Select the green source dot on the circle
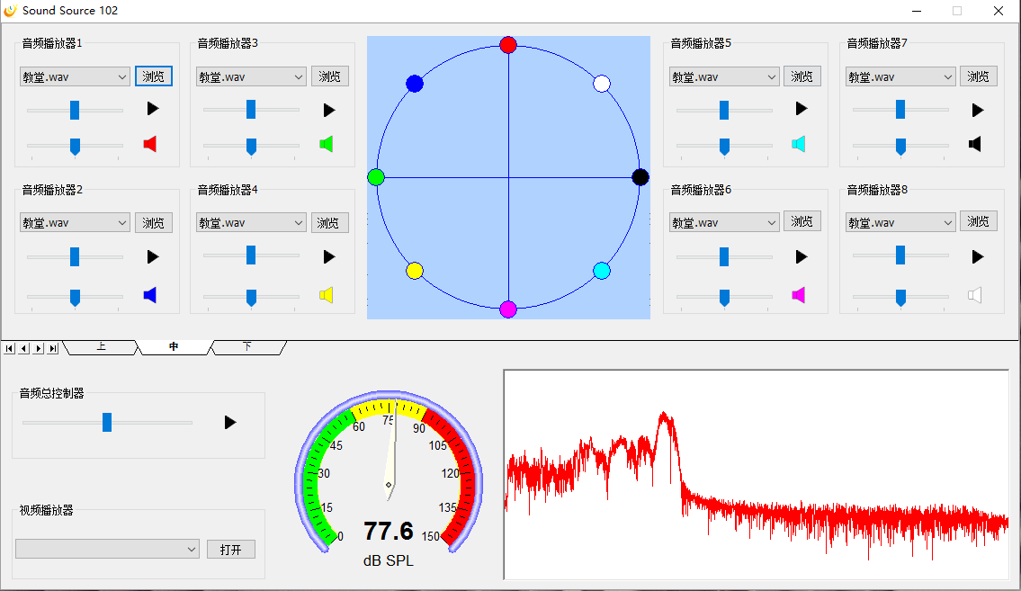 pyautogui.click(x=376, y=177)
